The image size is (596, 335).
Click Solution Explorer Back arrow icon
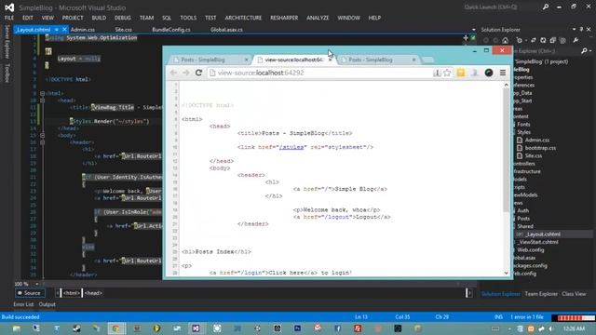486,40
